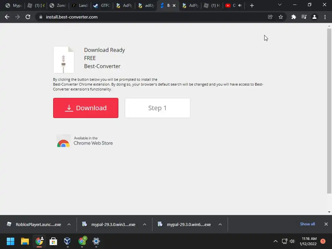Show all downloads
Viewport: 332px width, 249px height.
[307, 224]
